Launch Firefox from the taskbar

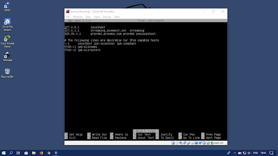coord(41,153)
